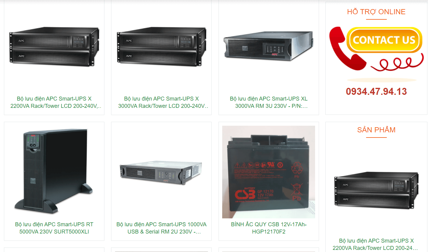
Task: Follow the Smart-UPS 1000VA USB & Serial title
Action: [x=161, y=228]
